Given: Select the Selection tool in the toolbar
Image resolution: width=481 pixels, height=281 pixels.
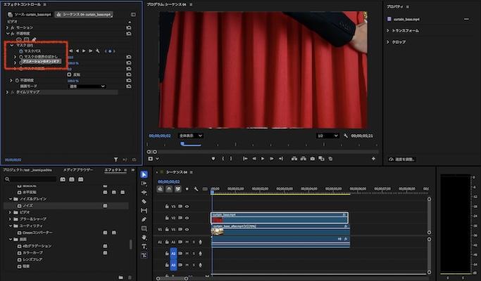Looking at the screenshot, I should (144, 174).
